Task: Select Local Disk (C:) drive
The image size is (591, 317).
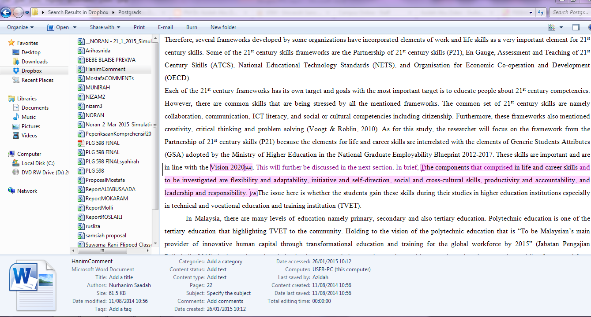Action: [x=38, y=163]
